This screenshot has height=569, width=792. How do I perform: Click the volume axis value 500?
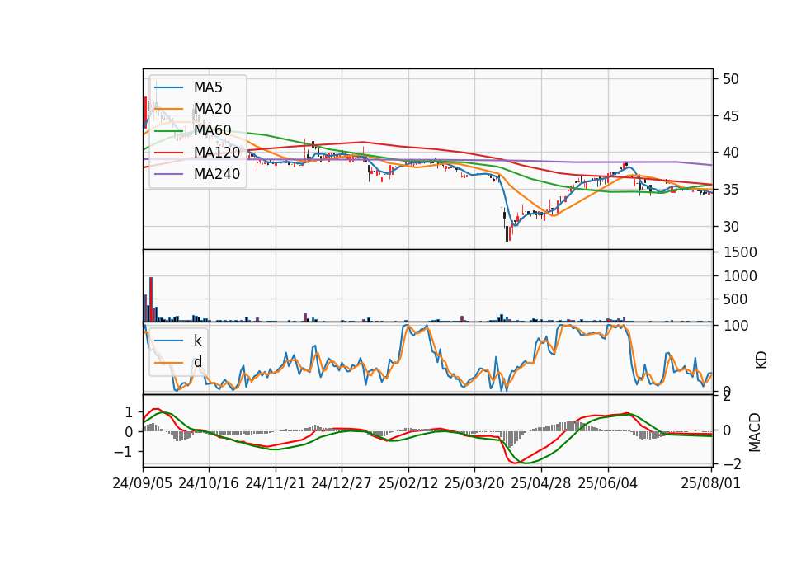[735, 299]
